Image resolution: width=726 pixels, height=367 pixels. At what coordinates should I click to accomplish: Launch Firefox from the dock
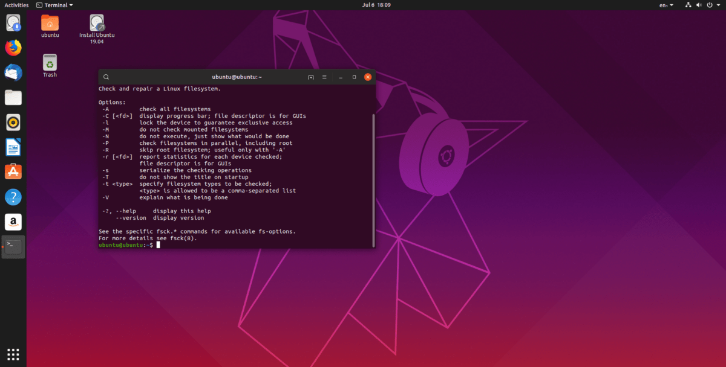point(13,48)
